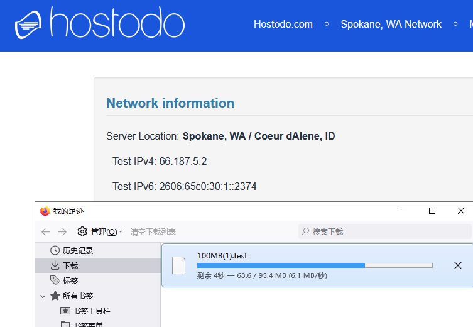Click the star icon beside 所有书签
The height and width of the screenshot is (327, 473).
pyautogui.click(x=55, y=296)
